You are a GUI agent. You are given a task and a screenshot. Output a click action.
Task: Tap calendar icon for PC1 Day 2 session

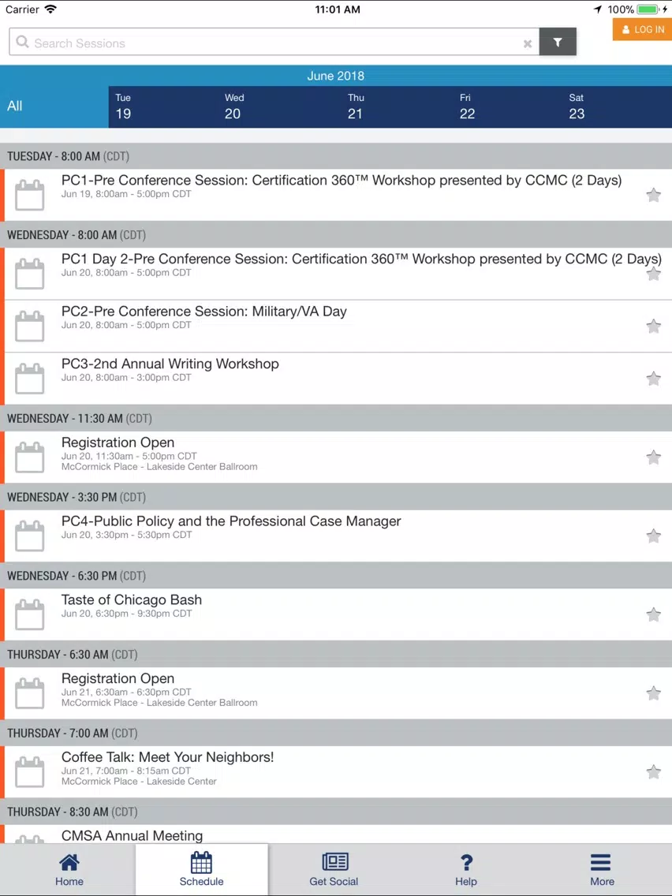[x=30, y=274]
